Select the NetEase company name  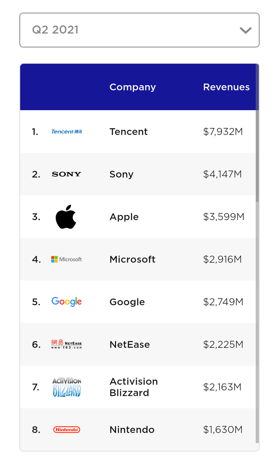(129, 344)
